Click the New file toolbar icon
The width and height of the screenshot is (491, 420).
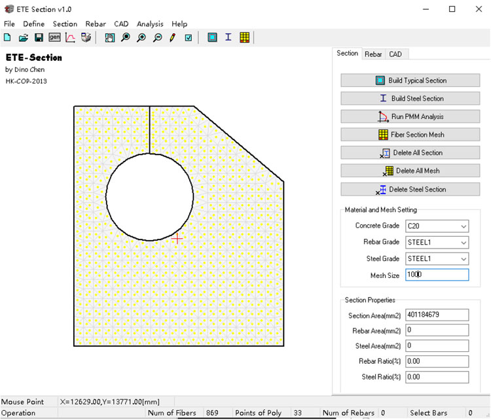coord(7,37)
